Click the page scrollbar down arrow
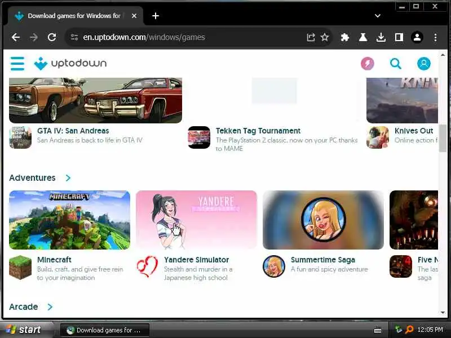The image size is (451, 338). (443, 313)
